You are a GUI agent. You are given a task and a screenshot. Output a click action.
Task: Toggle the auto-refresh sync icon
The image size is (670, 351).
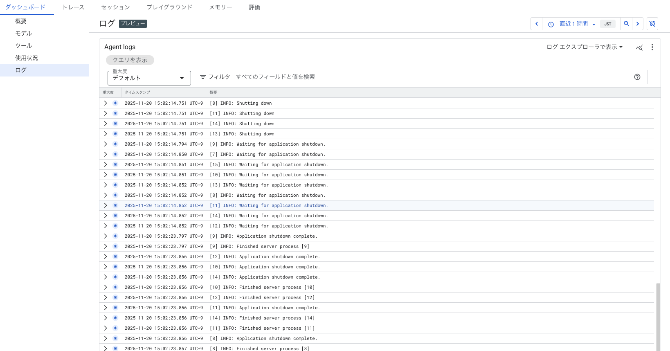(652, 24)
